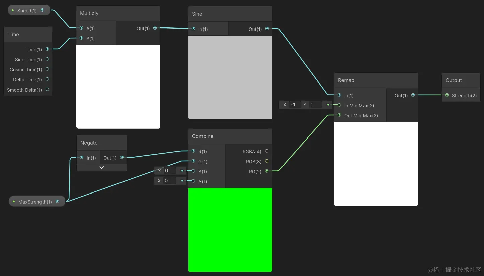Click Output node Strength(2) port

[x=447, y=95]
